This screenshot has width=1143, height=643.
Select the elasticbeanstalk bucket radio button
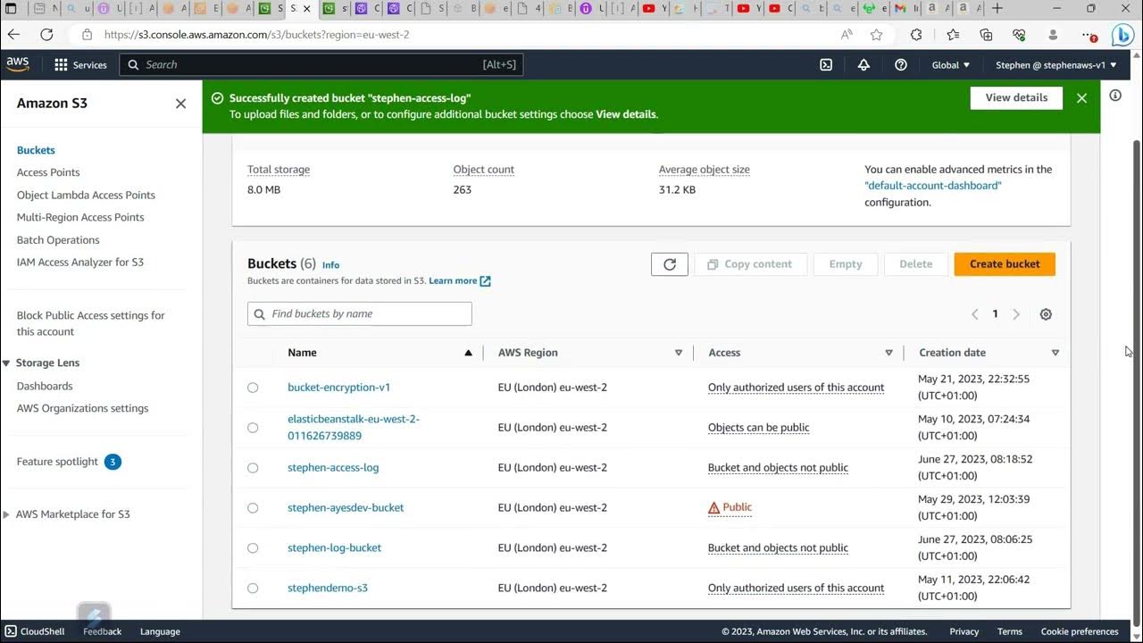(253, 428)
